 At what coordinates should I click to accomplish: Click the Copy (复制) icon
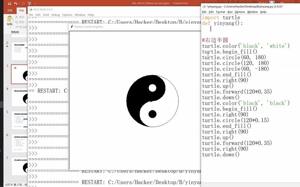[x=16, y=22]
